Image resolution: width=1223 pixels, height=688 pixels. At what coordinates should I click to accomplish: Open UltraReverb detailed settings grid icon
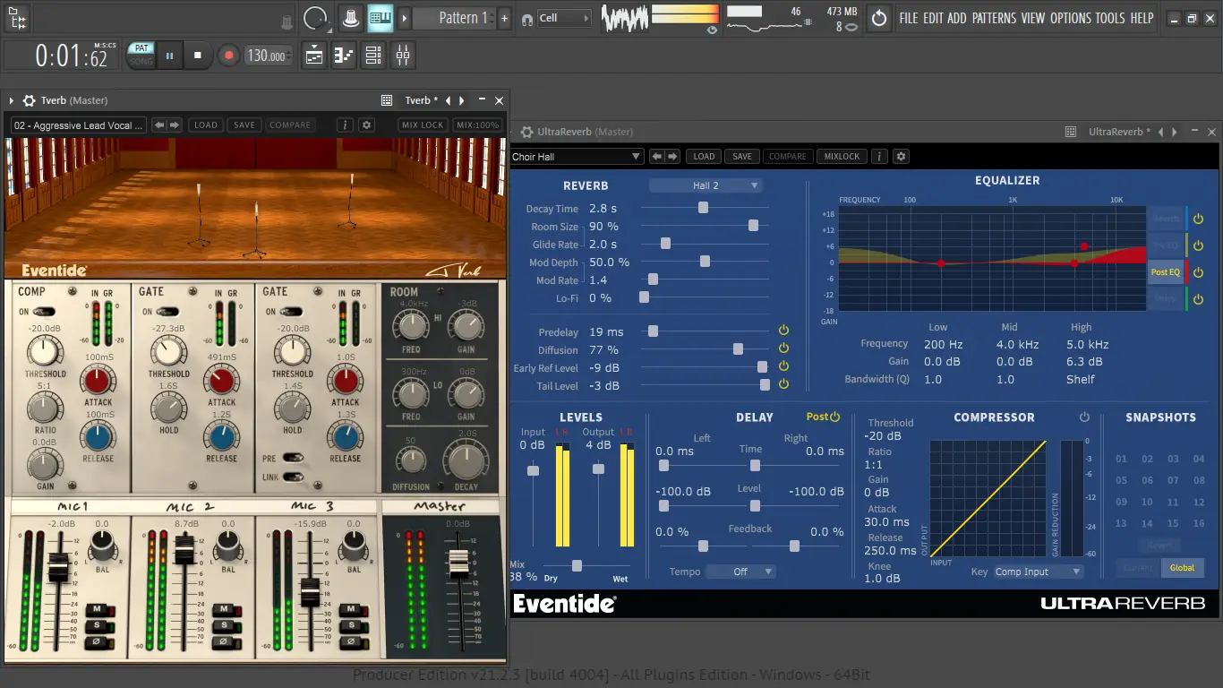tap(1070, 132)
